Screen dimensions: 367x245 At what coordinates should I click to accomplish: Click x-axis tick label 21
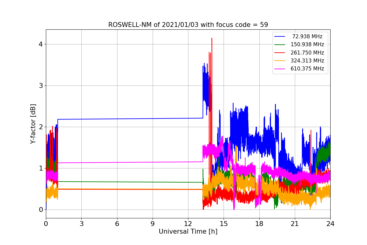[295, 224]
